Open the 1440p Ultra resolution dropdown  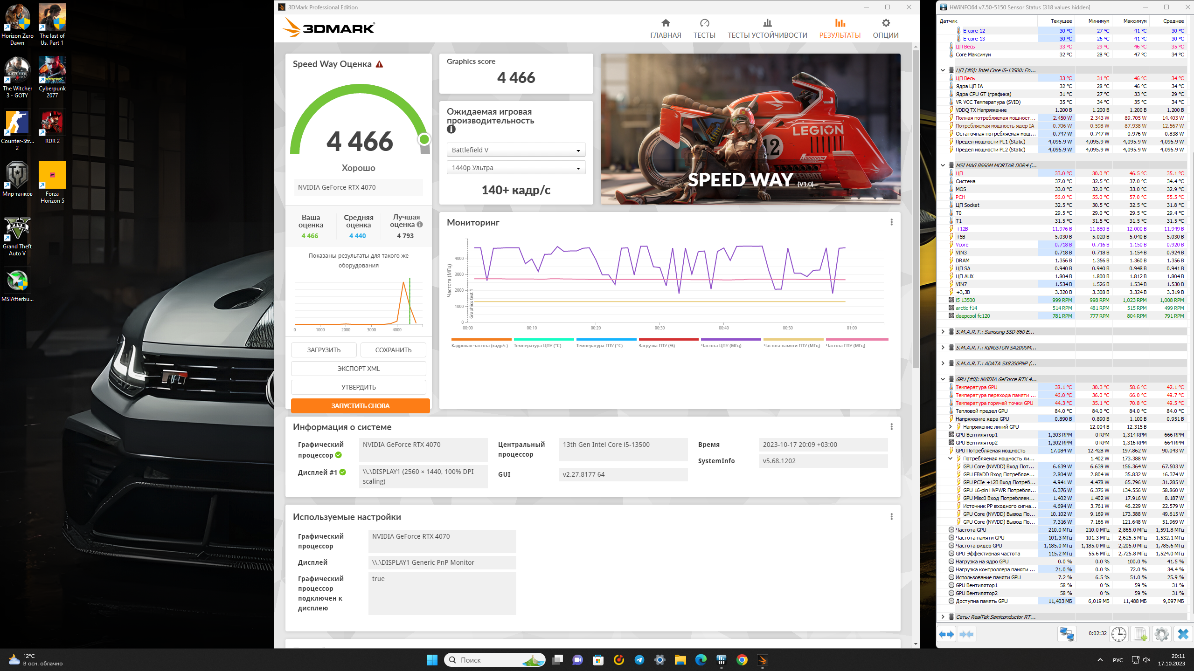(x=516, y=168)
